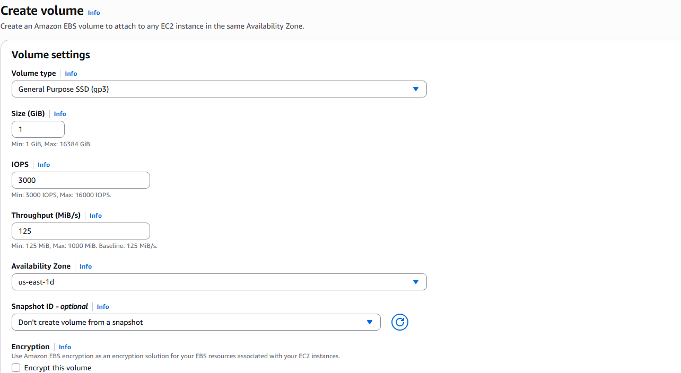Open the Info link beside Snapshot ID

coord(103,307)
